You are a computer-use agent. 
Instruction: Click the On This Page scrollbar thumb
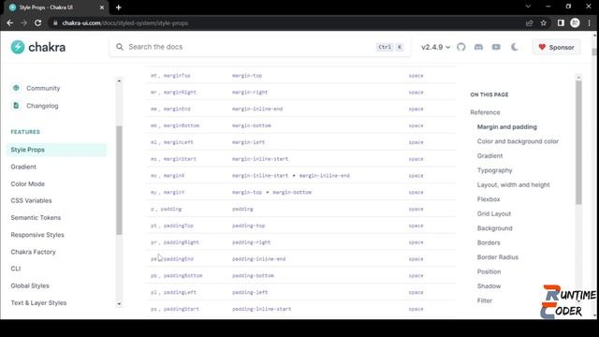coord(578,142)
